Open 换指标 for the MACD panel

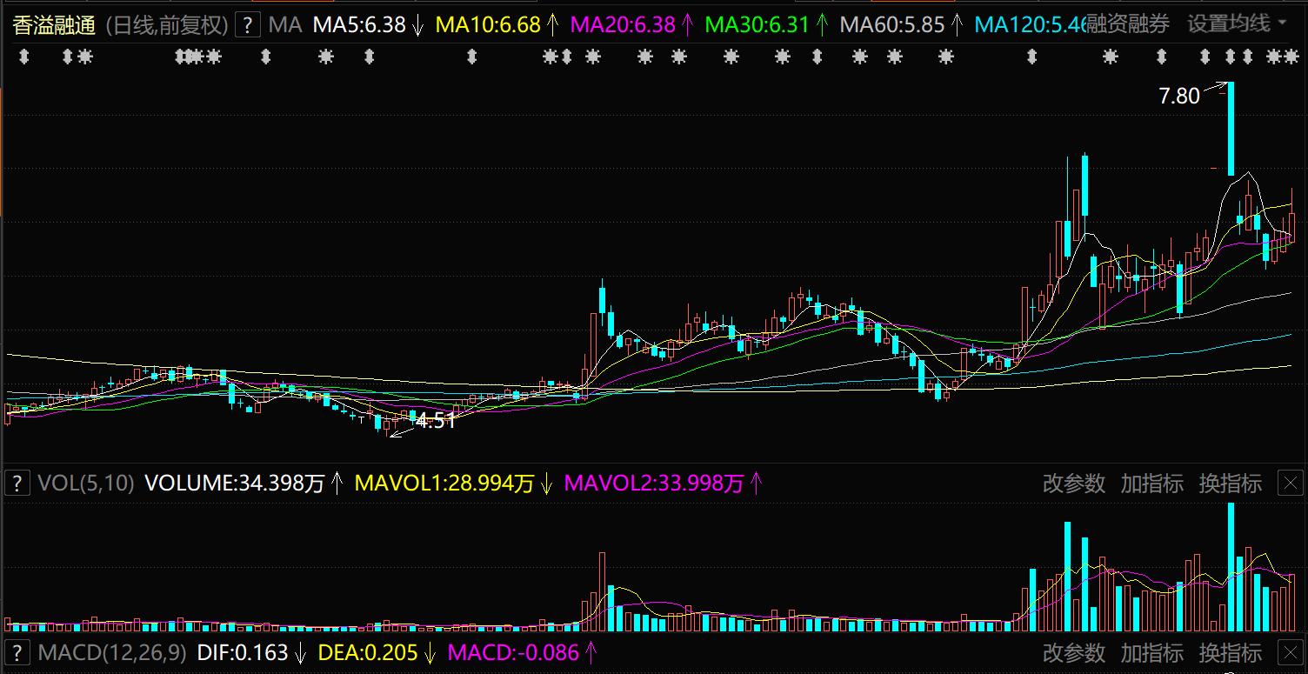pyautogui.click(x=1230, y=651)
